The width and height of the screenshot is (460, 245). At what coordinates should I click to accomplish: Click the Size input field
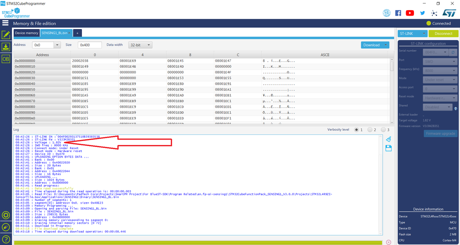click(x=90, y=45)
